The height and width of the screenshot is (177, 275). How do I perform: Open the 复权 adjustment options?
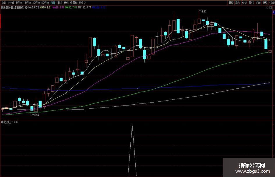coord(231,3)
